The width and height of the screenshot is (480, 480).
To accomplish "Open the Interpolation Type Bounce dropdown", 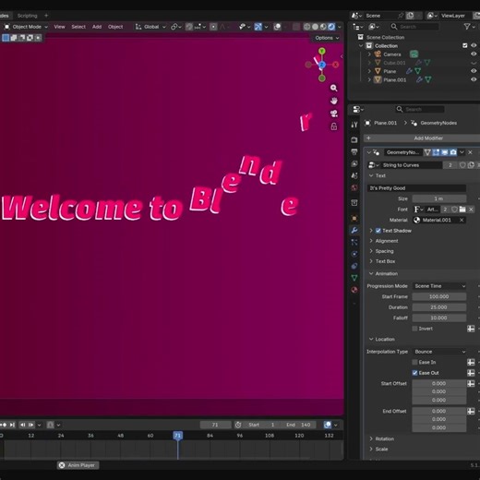I will click(439, 352).
